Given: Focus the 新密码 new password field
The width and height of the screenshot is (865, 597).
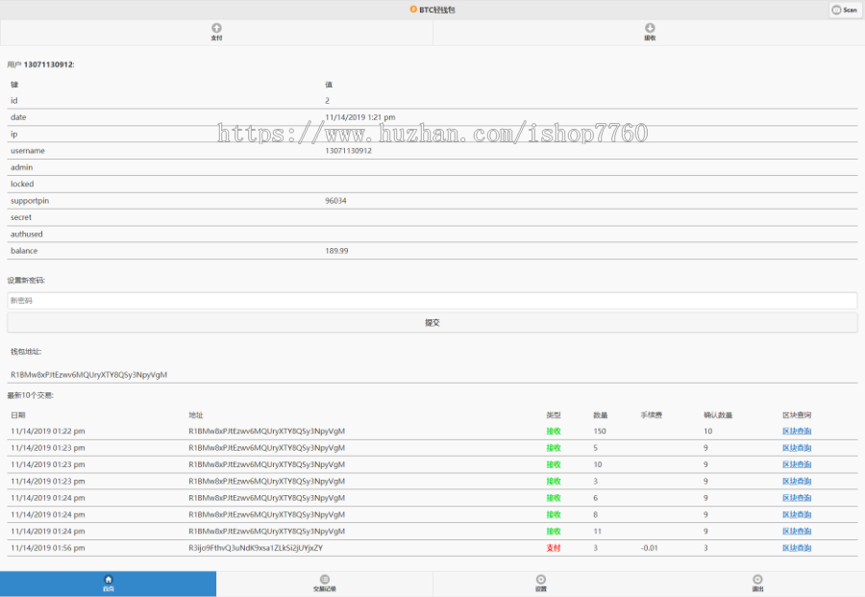Looking at the screenshot, I should (x=432, y=301).
